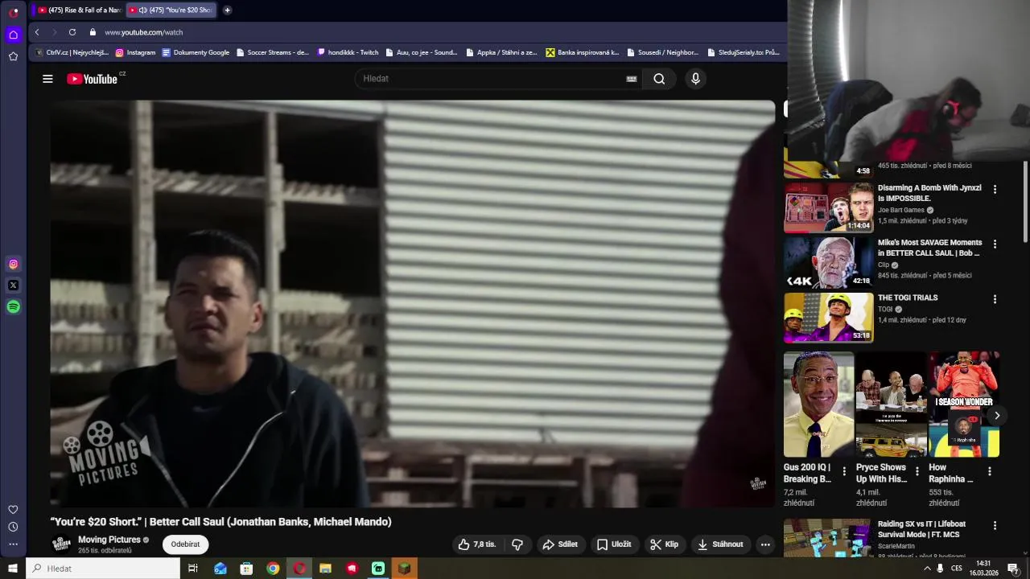Image resolution: width=1030 pixels, height=579 pixels.
Task: Reload the page with refresh icon
Action: pyautogui.click(x=72, y=32)
